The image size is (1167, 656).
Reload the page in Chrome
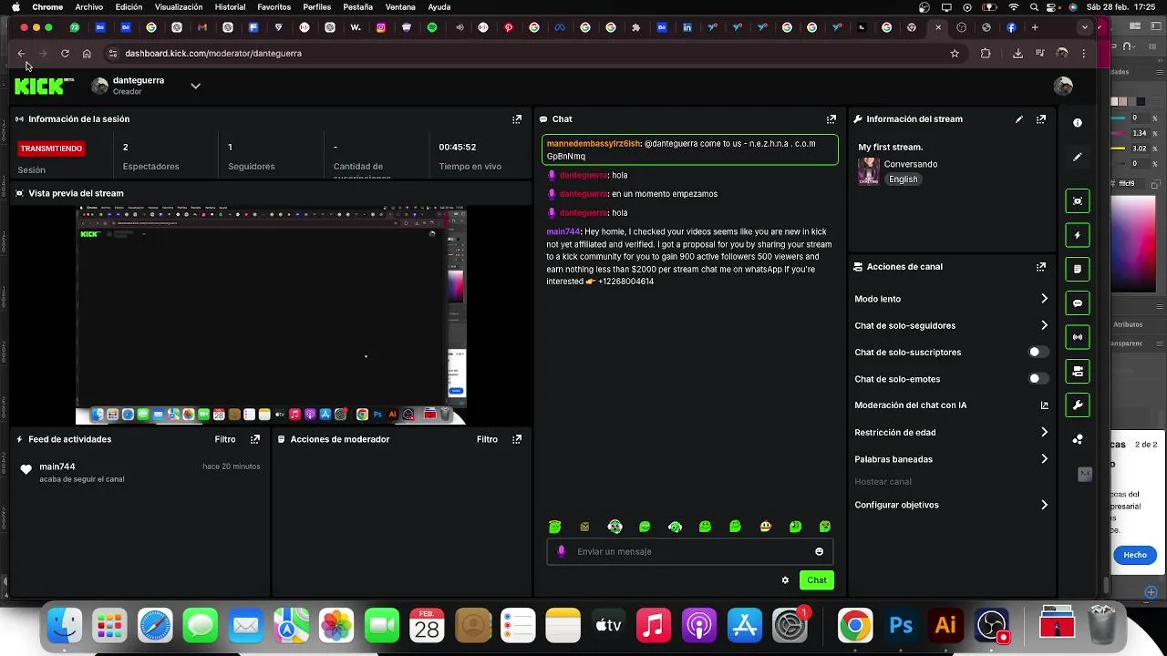tap(65, 54)
